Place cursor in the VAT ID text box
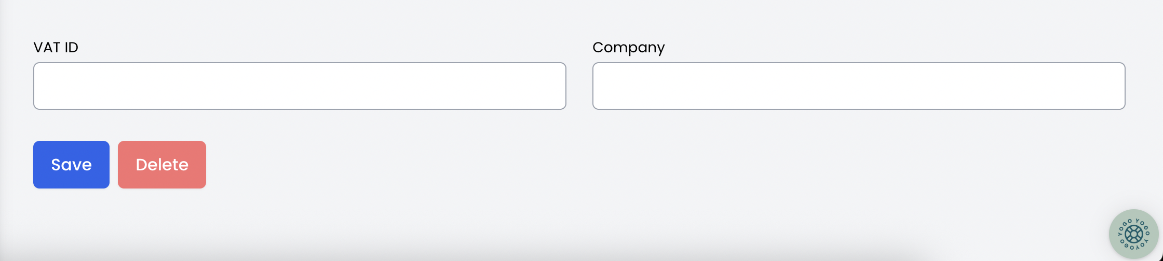Viewport: 1163px width, 261px height. (x=300, y=86)
